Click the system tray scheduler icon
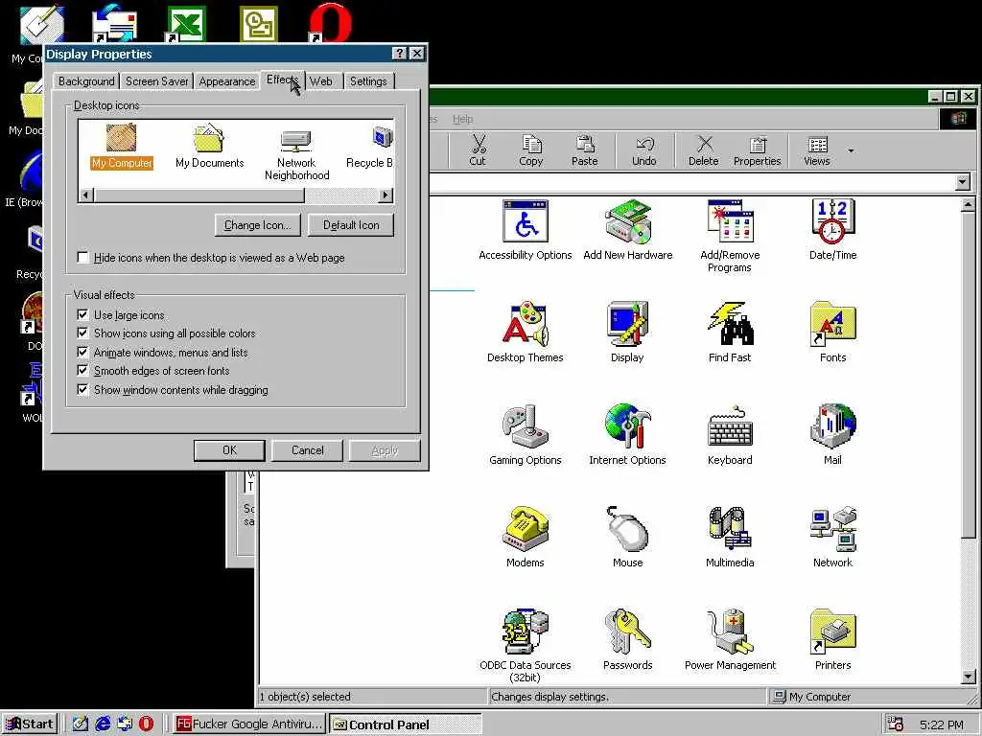 point(896,724)
